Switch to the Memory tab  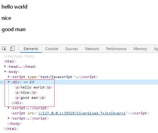click(x=140, y=49)
